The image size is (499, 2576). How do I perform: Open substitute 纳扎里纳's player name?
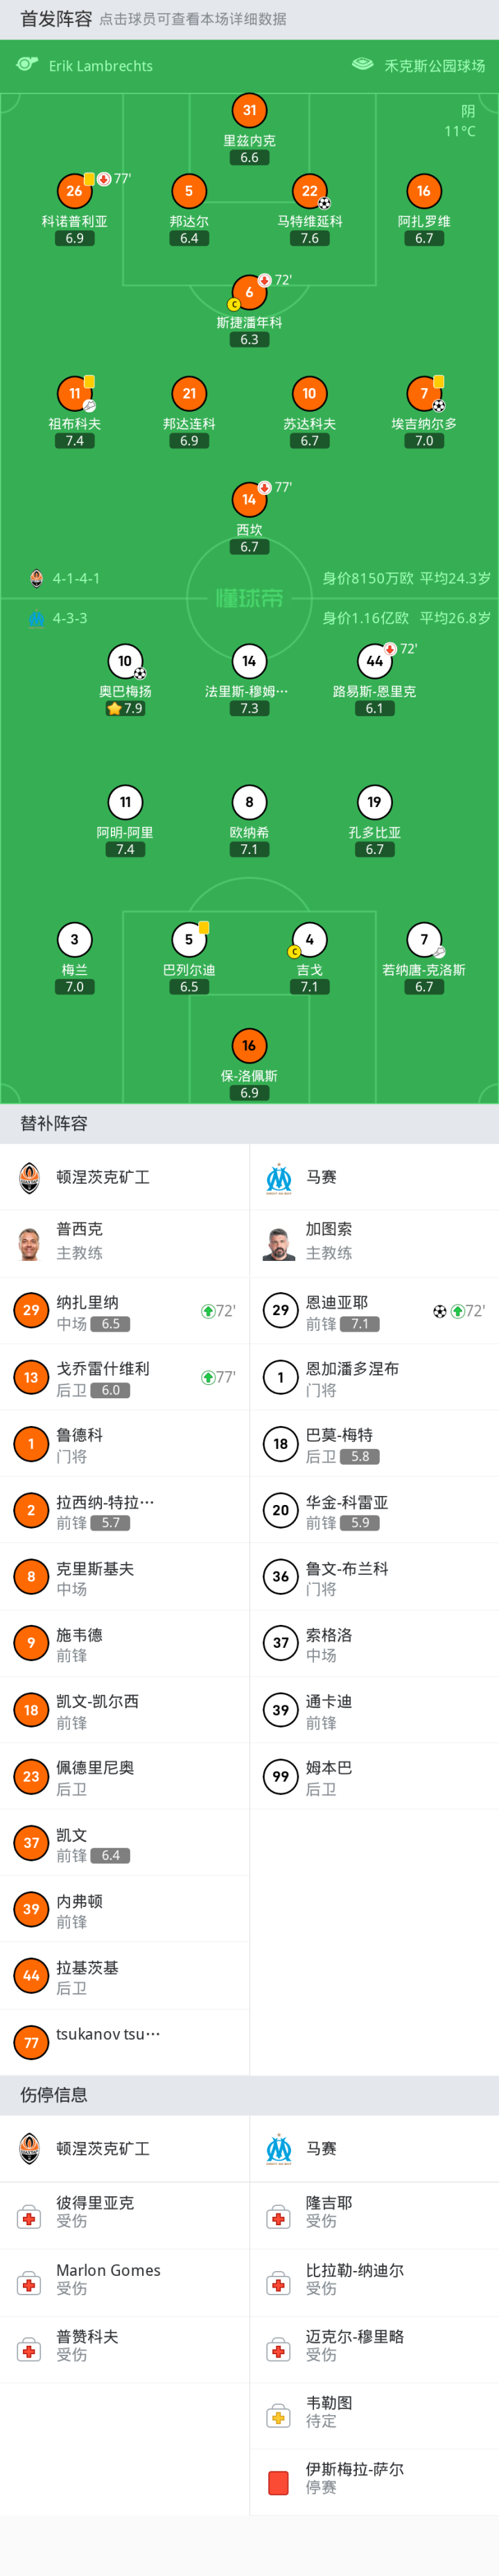87,1302
